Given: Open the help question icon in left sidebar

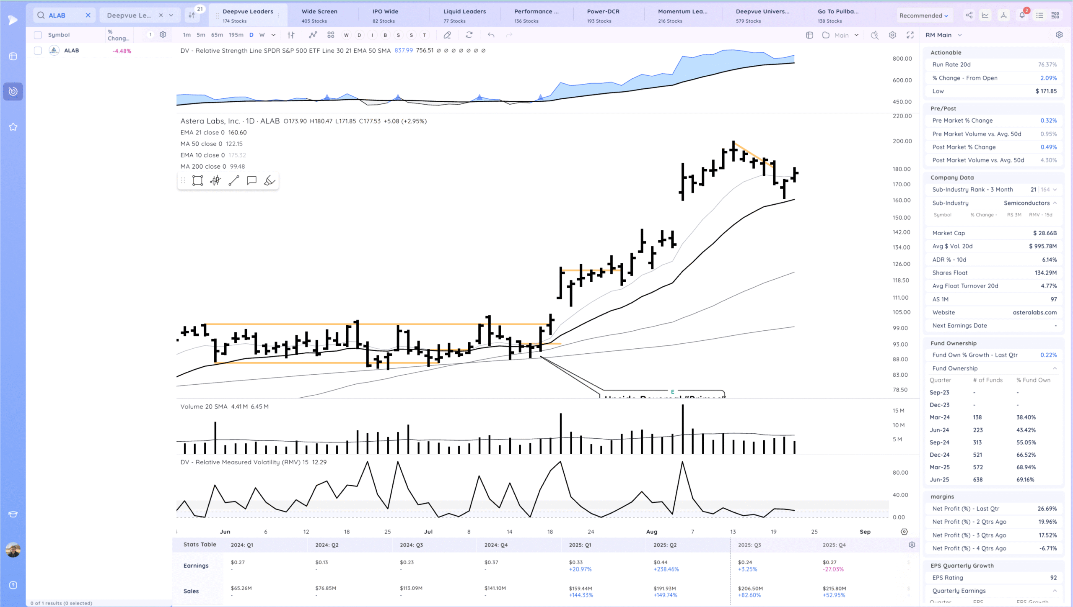Looking at the screenshot, I should [x=13, y=585].
